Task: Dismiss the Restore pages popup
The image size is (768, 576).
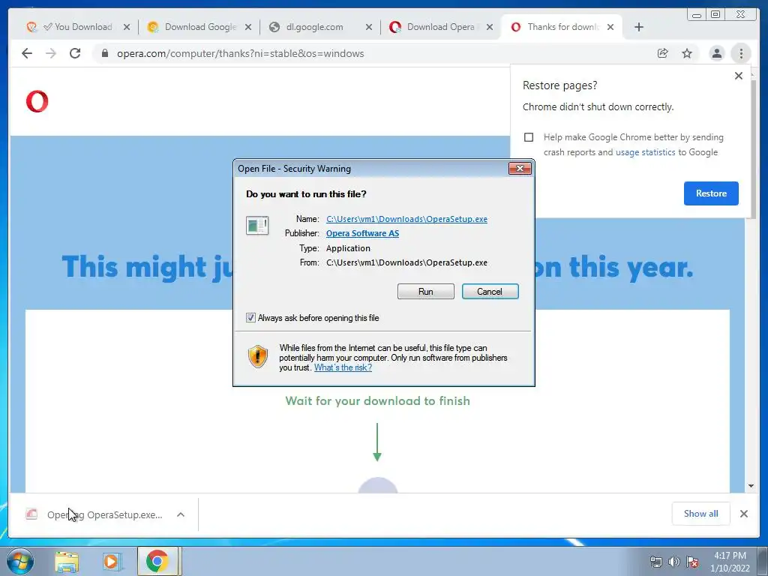Action: [x=739, y=76]
